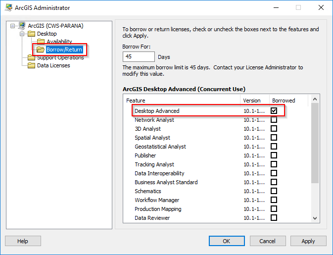Collapse the Desktop tree node

pos(22,34)
